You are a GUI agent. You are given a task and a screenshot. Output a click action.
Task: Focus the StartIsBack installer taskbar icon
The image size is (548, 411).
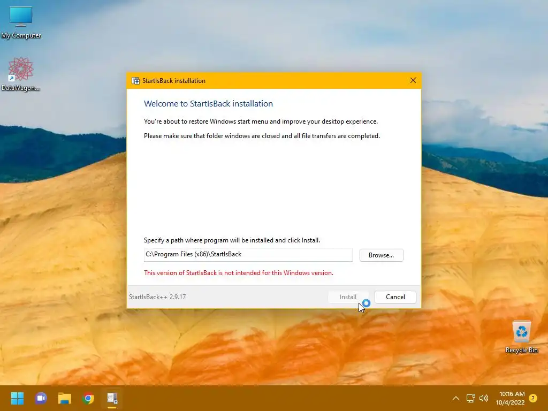pyautogui.click(x=112, y=398)
